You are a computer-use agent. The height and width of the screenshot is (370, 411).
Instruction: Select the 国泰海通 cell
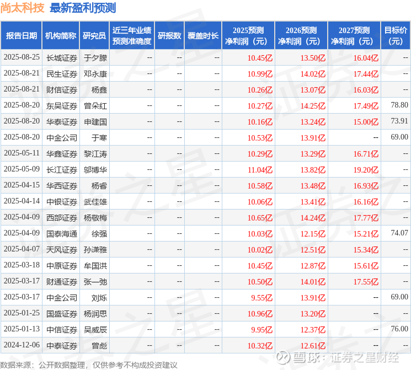[x=62, y=234]
